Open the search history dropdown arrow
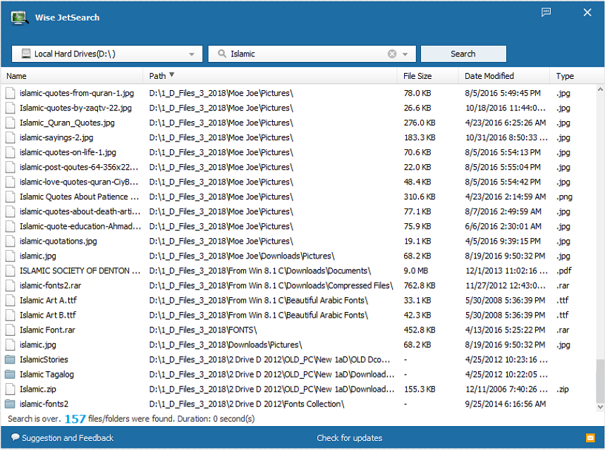The image size is (605, 450). tap(405, 54)
